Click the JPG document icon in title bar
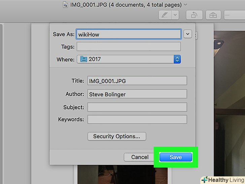Image resolution: width=245 pixels, height=184 pixels. coord(65,5)
